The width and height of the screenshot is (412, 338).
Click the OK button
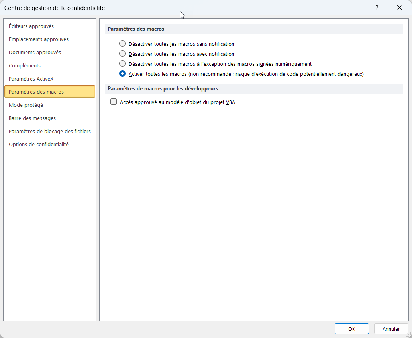point(351,329)
